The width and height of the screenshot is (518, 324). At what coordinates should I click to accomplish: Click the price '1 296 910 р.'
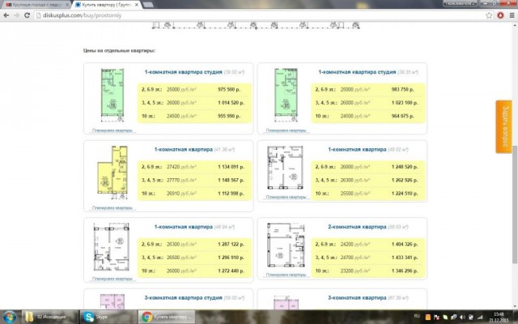pos(231,258)
